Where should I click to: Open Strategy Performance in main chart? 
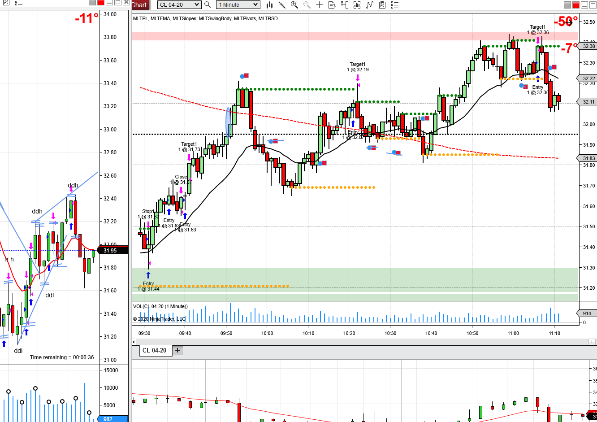pos(382,5)
